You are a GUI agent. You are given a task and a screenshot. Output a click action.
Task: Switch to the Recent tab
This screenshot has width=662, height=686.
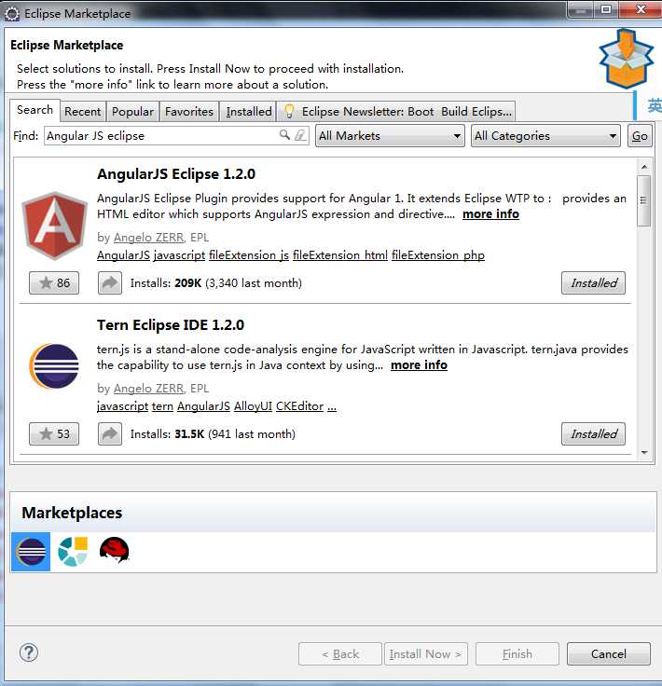coord(83,112)
